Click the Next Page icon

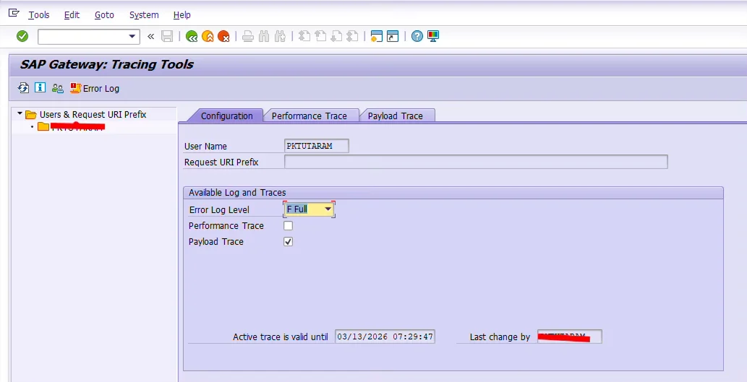(x=336, y=36)
